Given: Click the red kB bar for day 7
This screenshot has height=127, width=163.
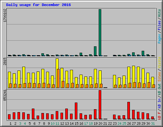Looking at the screenshot, I should tap(38, 117).
